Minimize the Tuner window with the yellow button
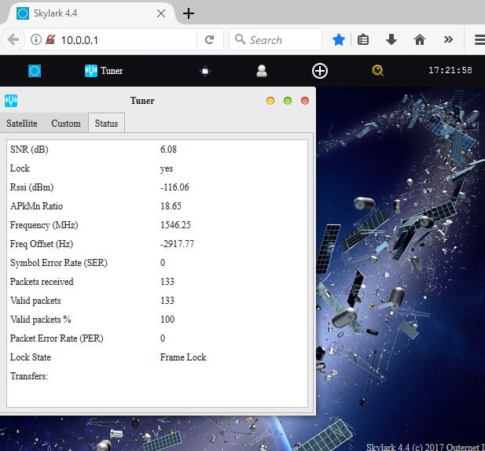 [x=270, y=101]
